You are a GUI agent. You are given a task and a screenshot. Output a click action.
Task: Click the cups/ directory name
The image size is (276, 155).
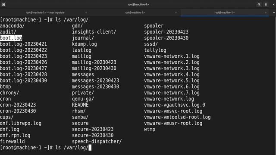coord(7,117)
